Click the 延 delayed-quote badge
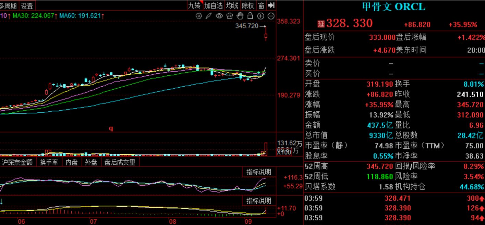 coord(321,24)
